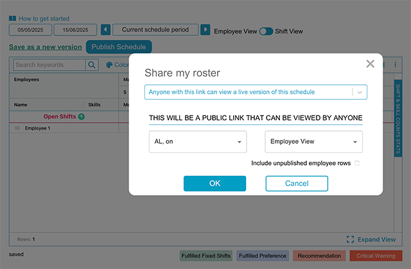Edit the start date 05/05/2025
Viewport: 411px width, 269px height.
pyautogui.click(x=30, y=30)
